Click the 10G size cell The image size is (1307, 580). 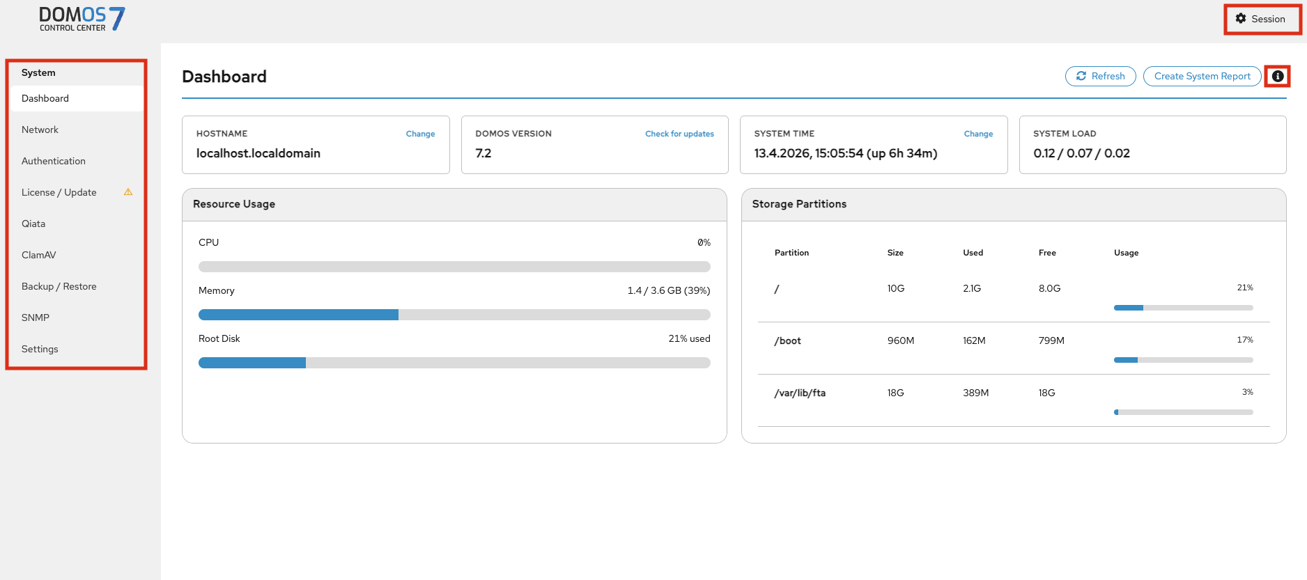click(x=896, y=288)
